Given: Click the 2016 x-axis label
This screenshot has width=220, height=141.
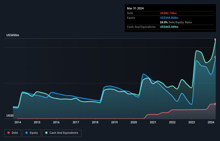Looking at the screenshot, I should [x=56, y=123].
